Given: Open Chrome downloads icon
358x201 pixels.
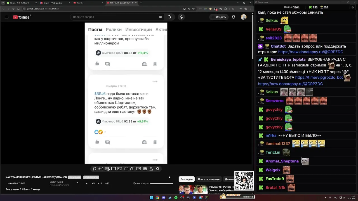Looking at the screenshot, I should point(233,9).
